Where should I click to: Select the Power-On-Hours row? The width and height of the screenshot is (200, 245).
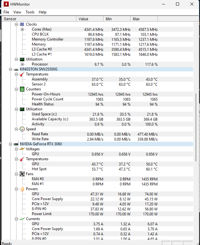pos(112,94)
